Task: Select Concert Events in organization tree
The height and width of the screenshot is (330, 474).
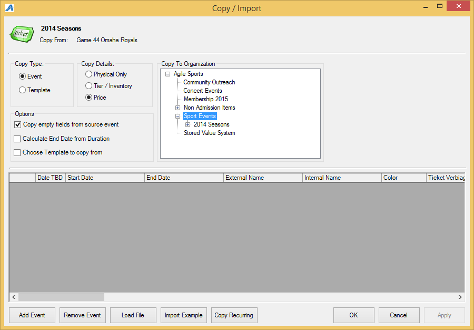Action: click(x=203, y=91)
